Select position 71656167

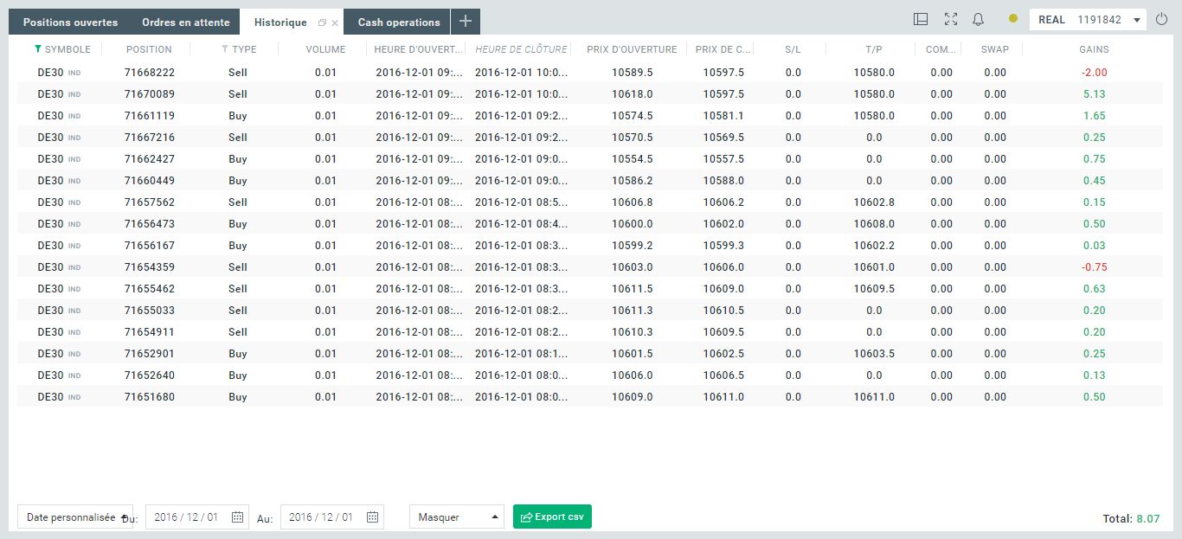(x=150, y=246)
